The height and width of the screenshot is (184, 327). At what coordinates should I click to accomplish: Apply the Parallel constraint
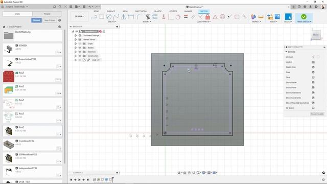tap(193, 17)
